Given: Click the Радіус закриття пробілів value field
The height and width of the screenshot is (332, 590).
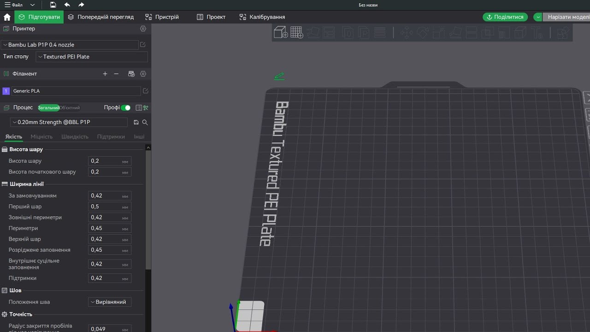Looking at the screenshot, I should click(110, 329).
